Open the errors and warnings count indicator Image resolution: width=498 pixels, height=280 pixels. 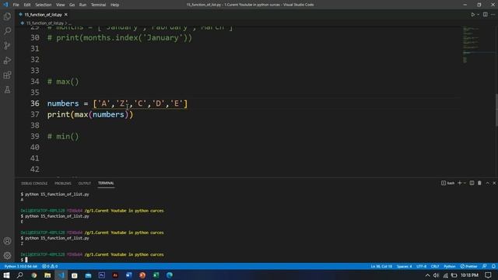click(50, 266)
